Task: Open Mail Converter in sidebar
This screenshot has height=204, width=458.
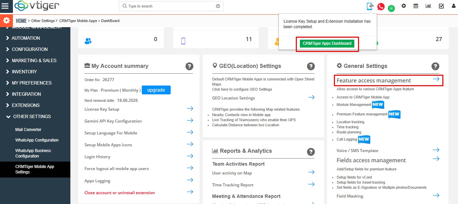Action: (28, 130)
